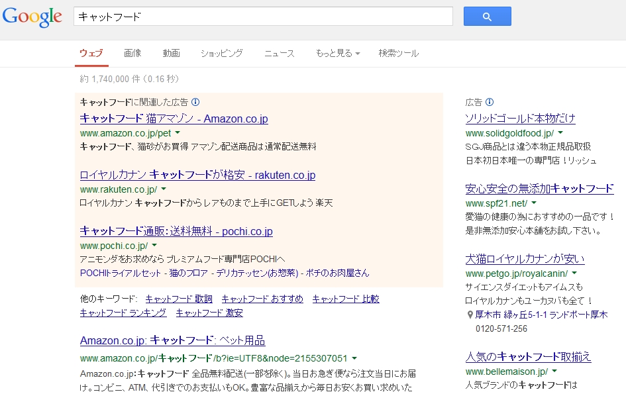Screen dimensions: 626x394
Task: Open the キャットフード通販:送料無料 pochi.co.jp link
Action: click(176, 231)
